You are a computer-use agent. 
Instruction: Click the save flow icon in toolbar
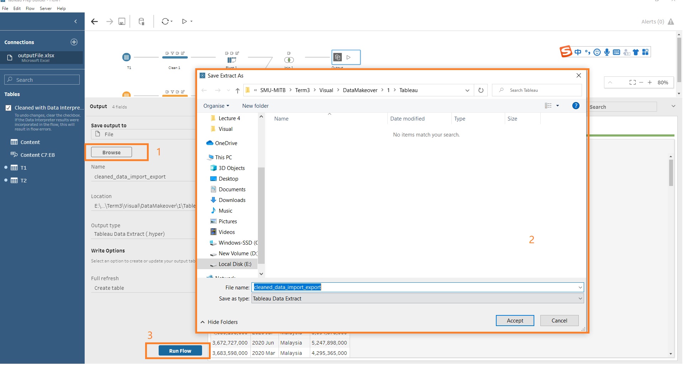point(122,22)
